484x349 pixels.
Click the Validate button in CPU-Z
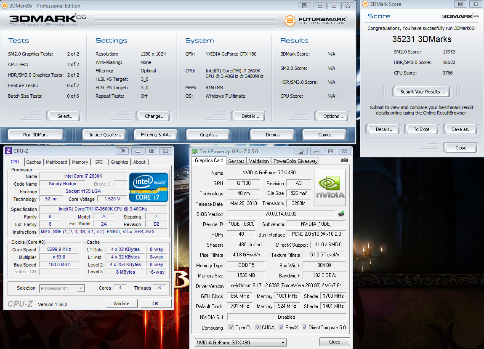[121, 304]
